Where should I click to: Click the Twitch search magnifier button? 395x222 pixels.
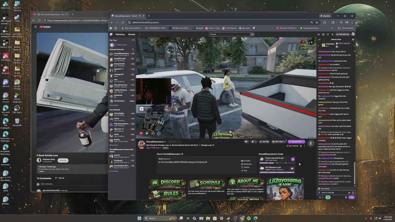(x=252, y=34)
